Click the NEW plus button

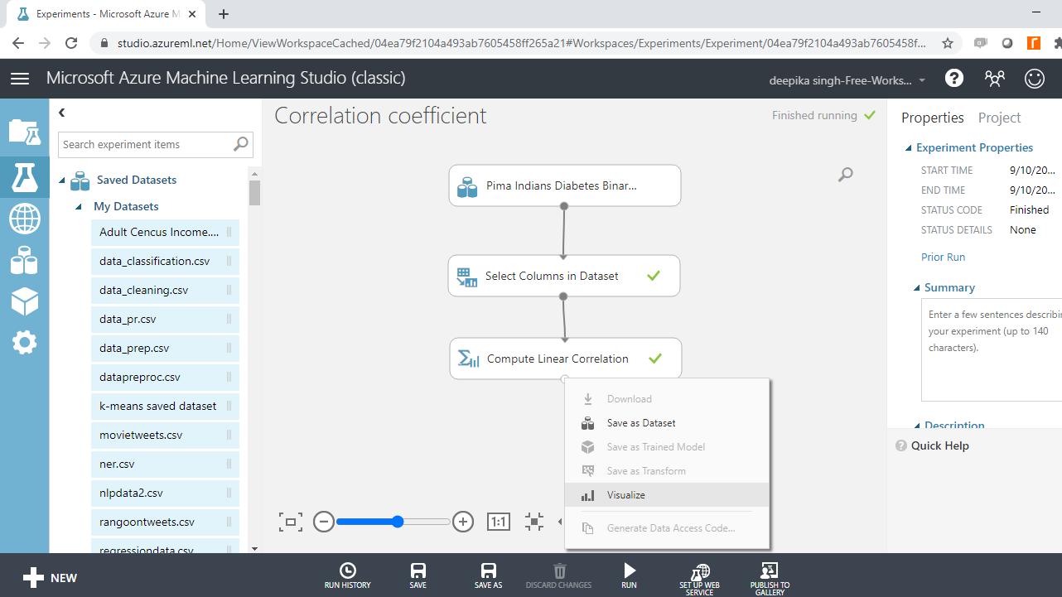tap(50, 578)
